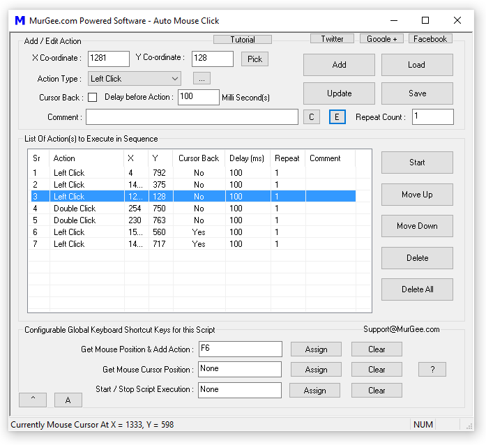Click the question mark help button
The image size is (486, 445).
coord(432,370)
